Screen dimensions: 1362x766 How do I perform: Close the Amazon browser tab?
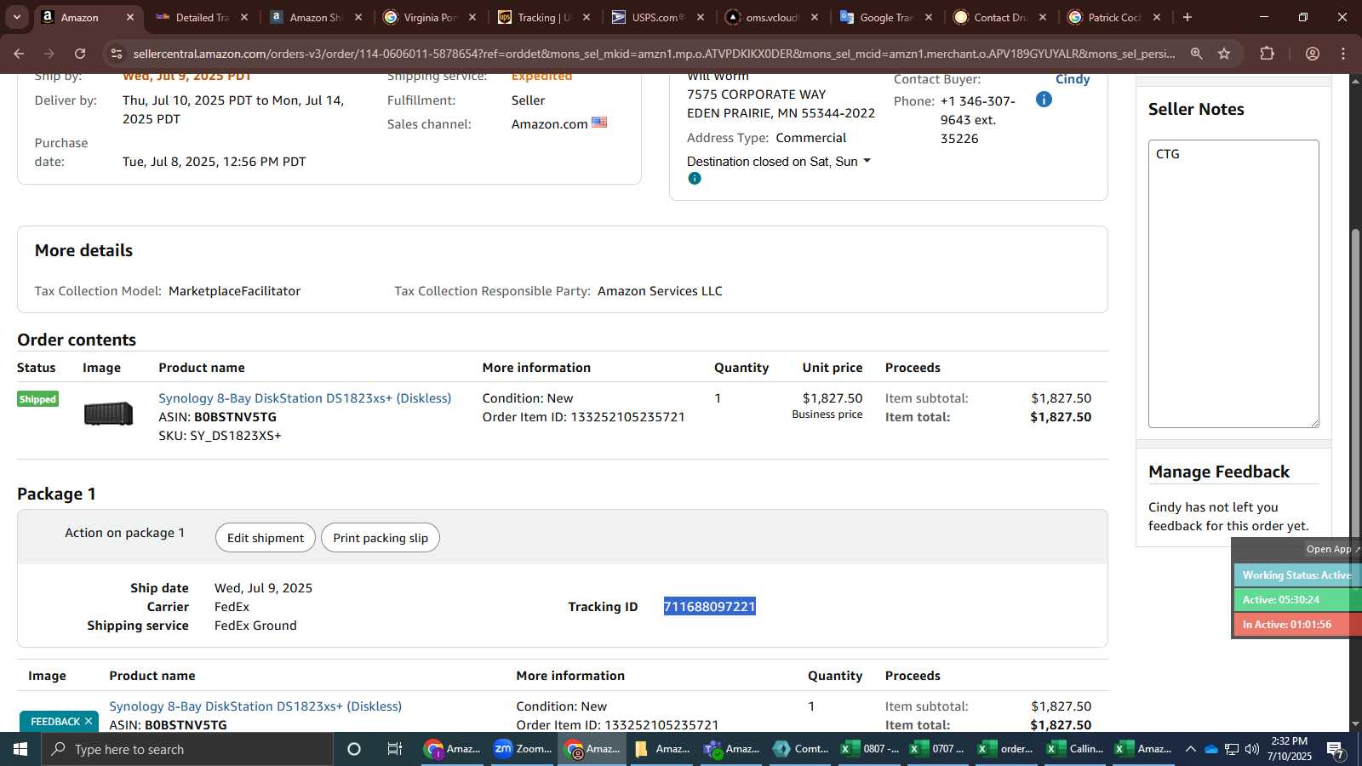[x=130, y=17]
